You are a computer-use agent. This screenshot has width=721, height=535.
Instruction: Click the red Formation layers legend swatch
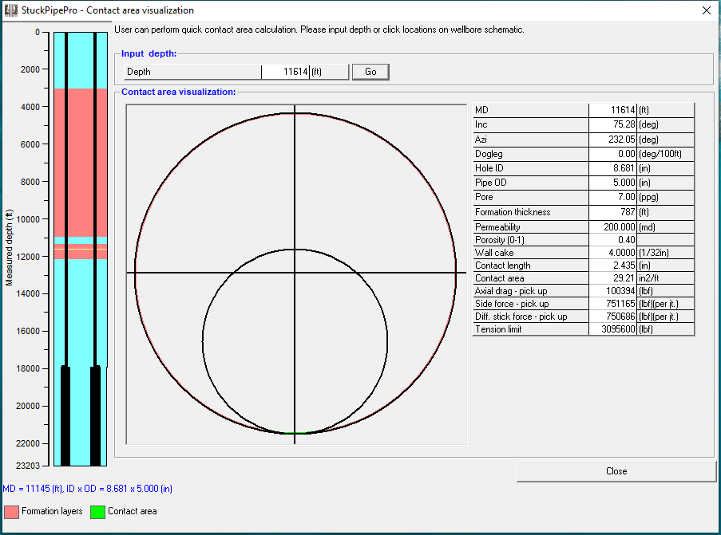(x=11, y=511)
